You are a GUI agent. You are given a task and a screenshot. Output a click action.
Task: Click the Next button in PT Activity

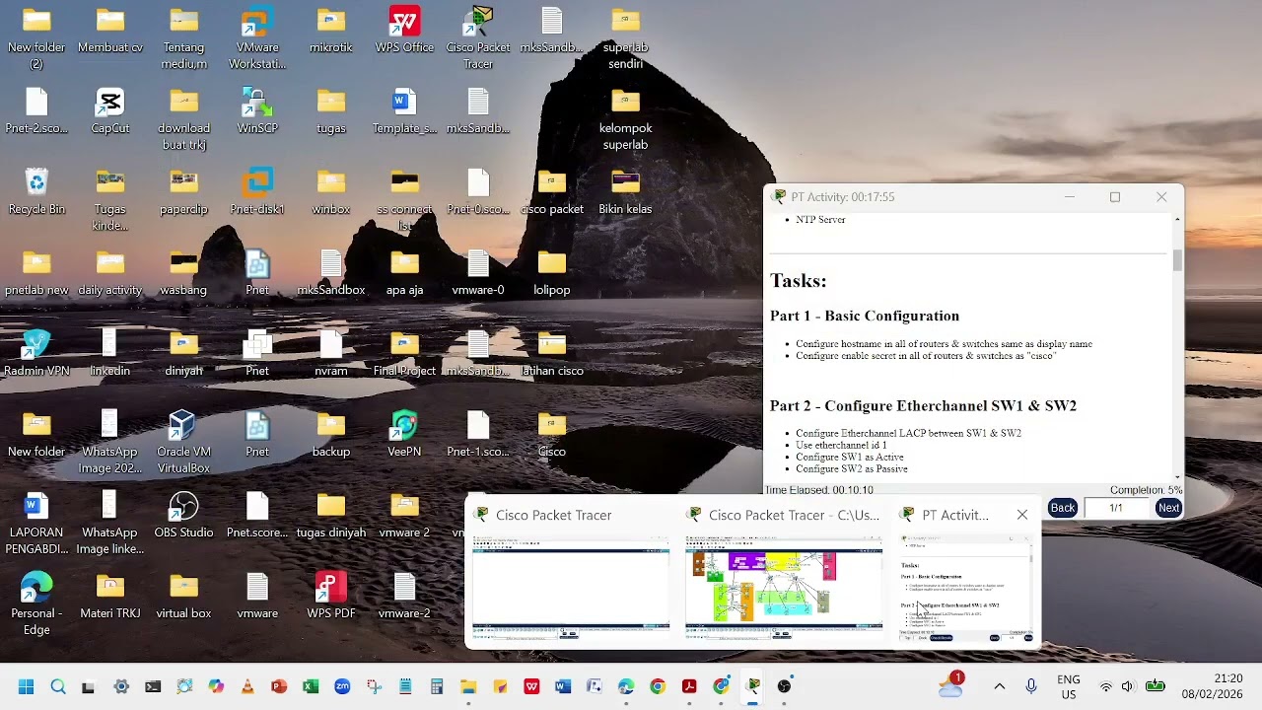[1168, 508]
